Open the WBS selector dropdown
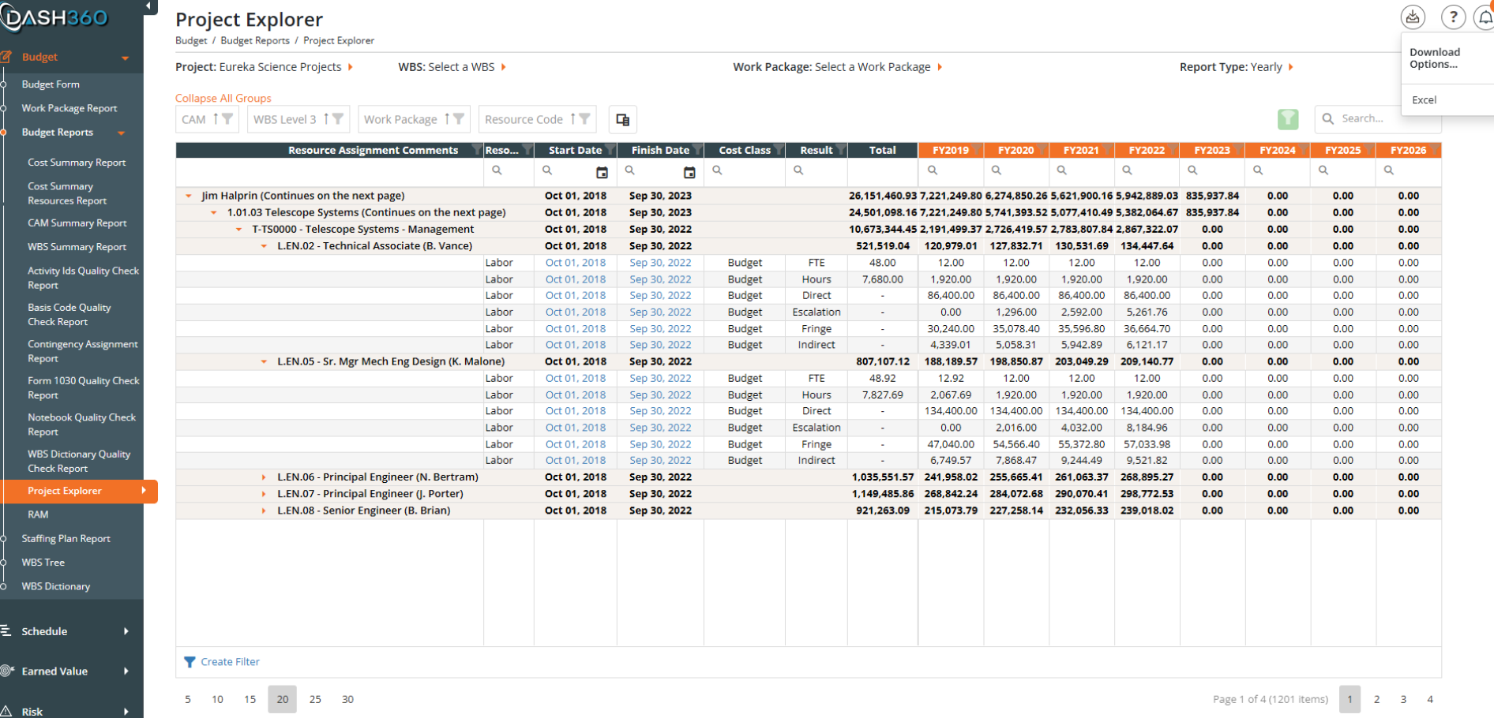Viewport: 1494px width, 718px height. point(452,67)
